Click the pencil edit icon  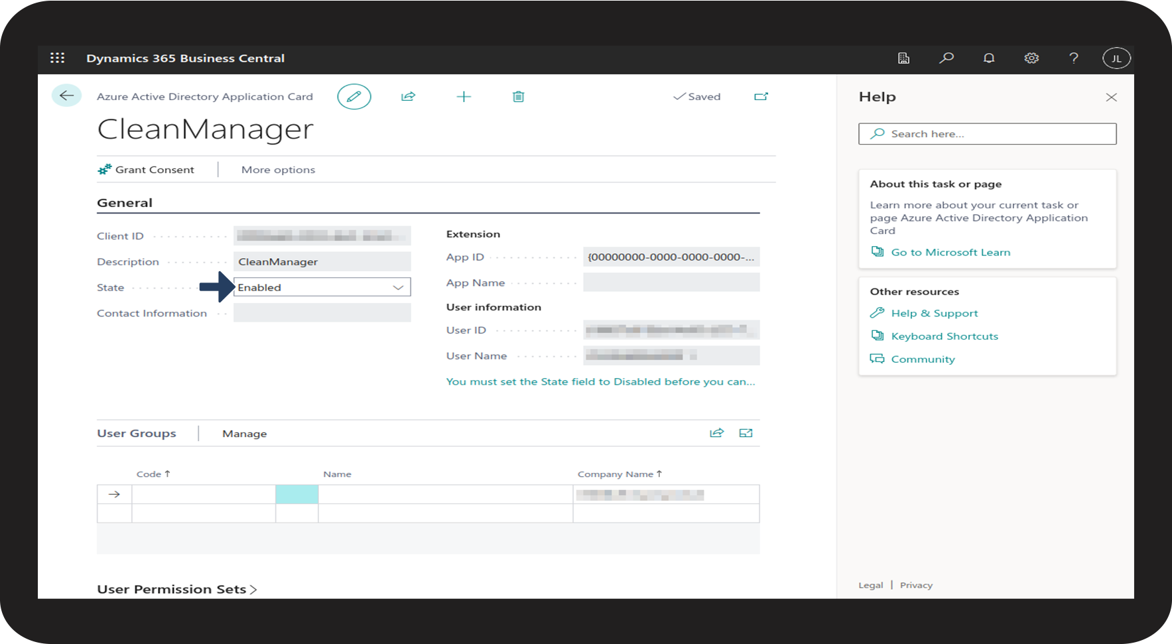354,97
